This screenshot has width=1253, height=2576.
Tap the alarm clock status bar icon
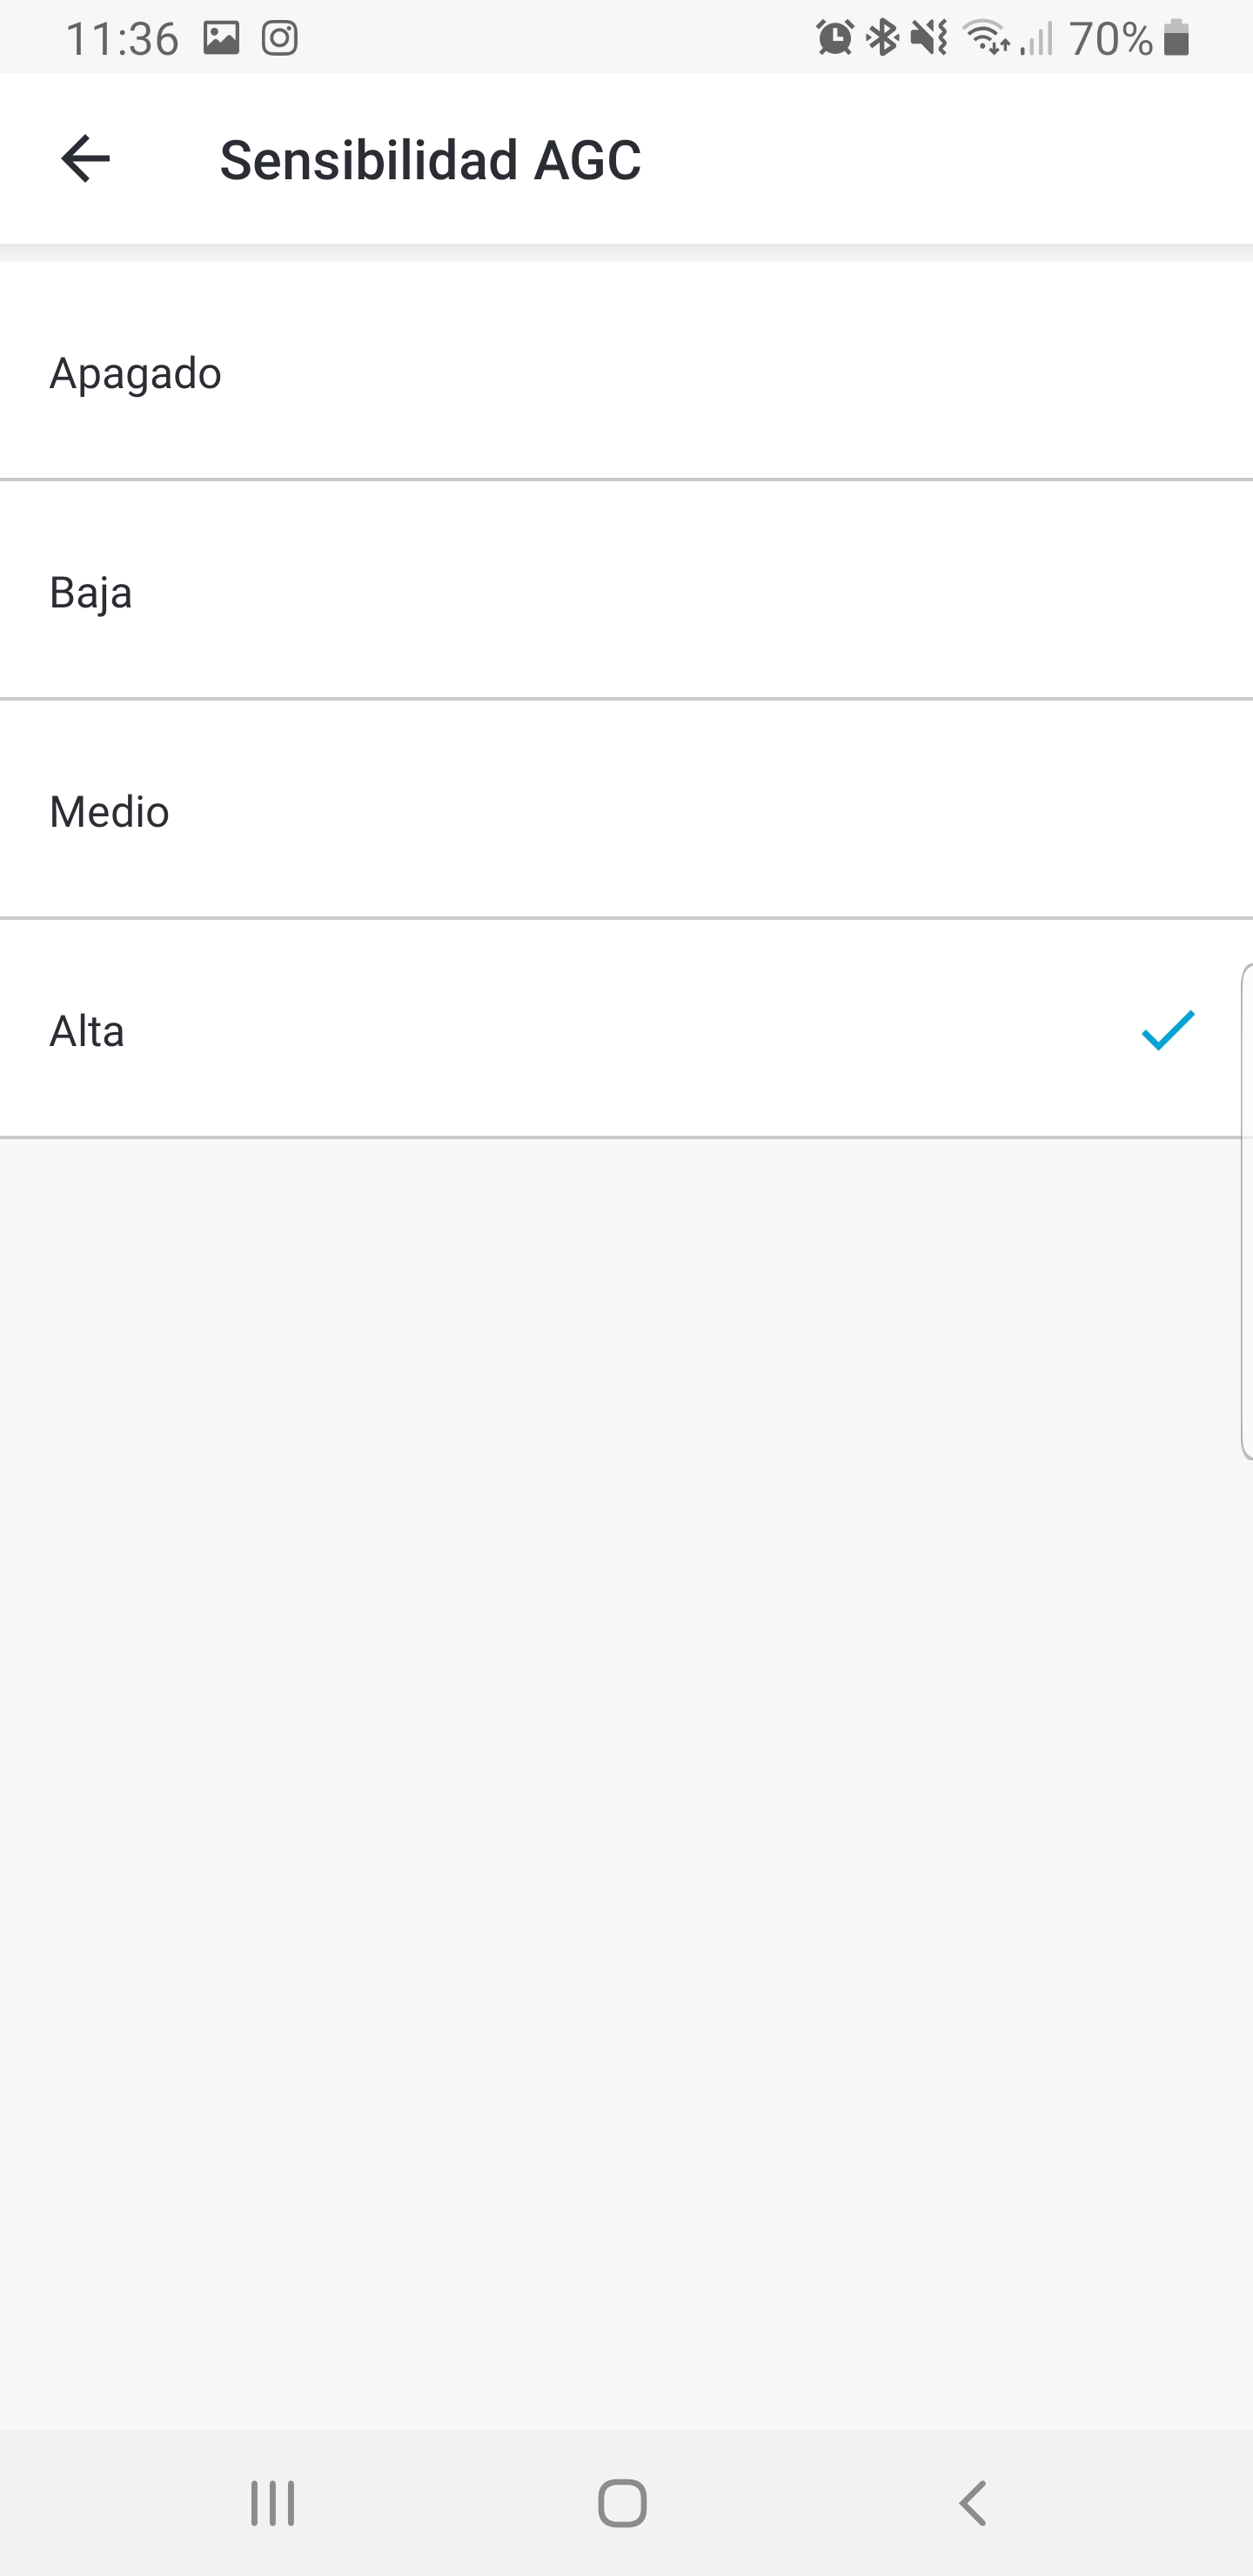tap(833, 38)
